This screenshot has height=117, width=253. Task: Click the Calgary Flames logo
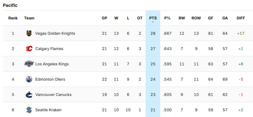pyautogui.click(x=29, y=49)
